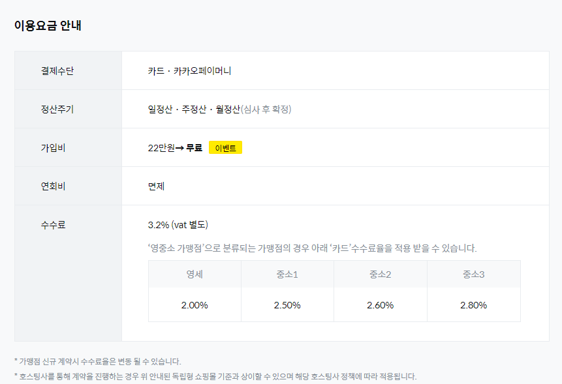The image size is (562, 384).
Task: Click the 연회비 row label
Action: coord(53,186)
